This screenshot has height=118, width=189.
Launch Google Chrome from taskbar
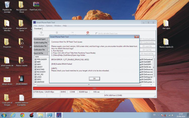click(x=22, y=115)
